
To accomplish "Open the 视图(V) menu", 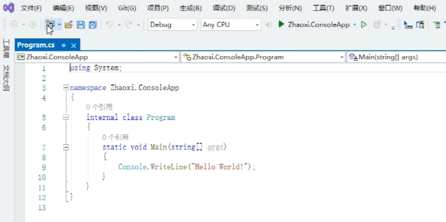I will coord(96,8).
